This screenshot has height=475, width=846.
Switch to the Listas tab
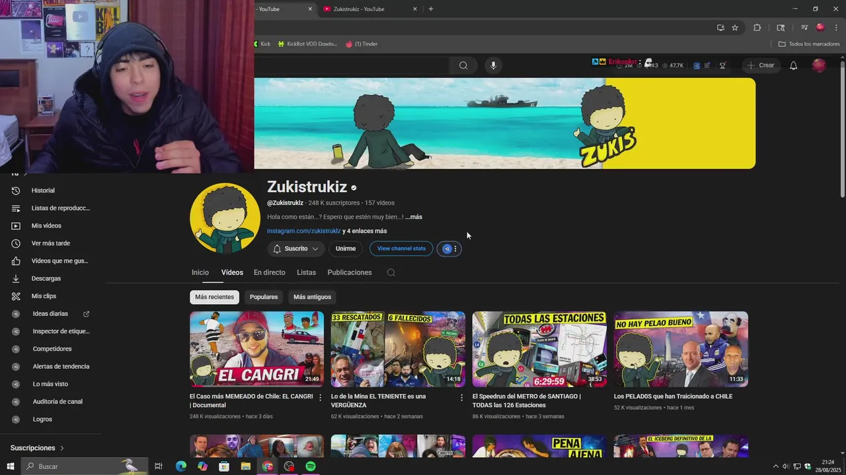pos(306,272)
